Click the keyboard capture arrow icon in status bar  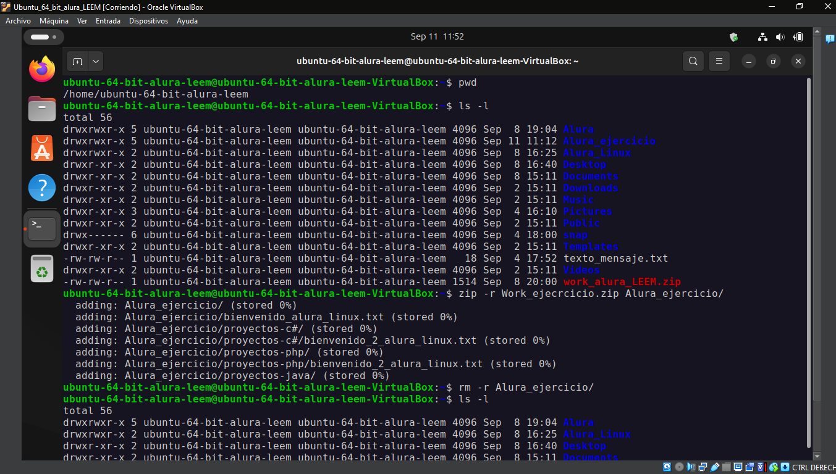(785, 467)
